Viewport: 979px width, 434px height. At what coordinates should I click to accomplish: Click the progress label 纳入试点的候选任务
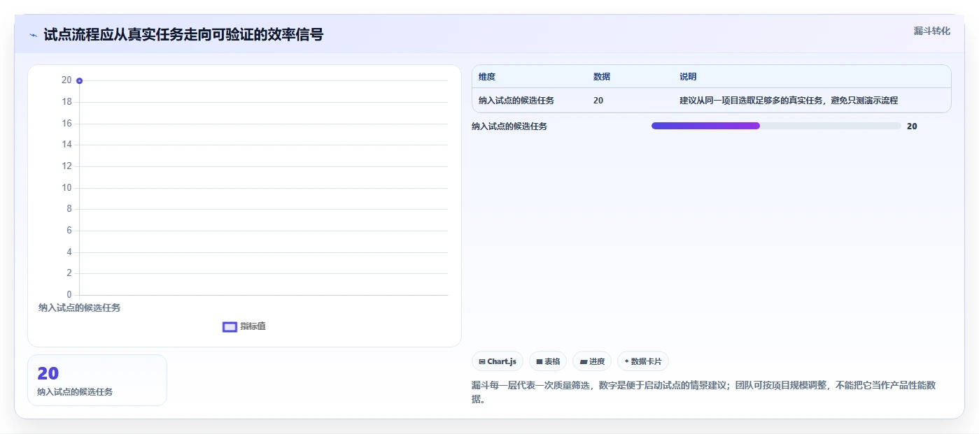click(x=509, y=126)
